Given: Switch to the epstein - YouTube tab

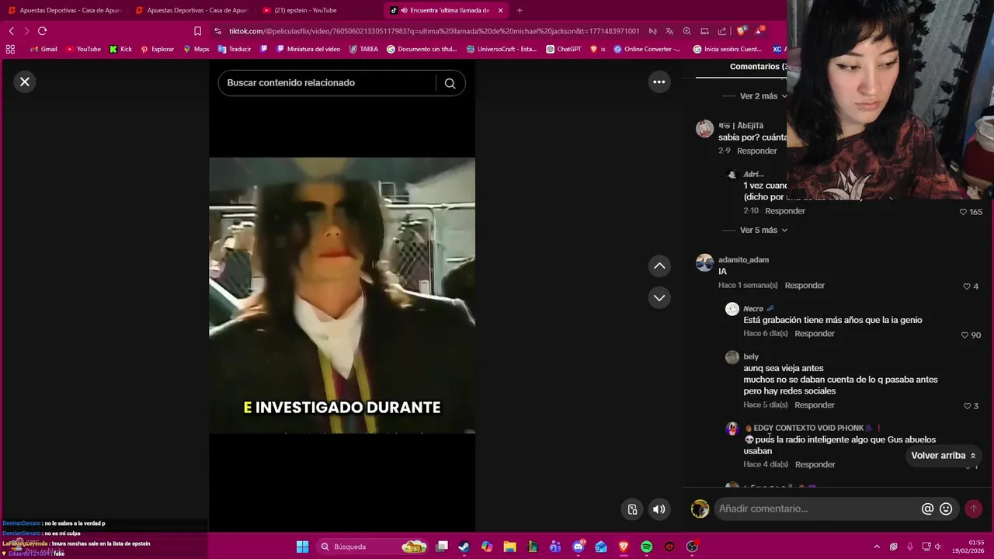Looking at the screenshot, I should click(x=318, y=10).
